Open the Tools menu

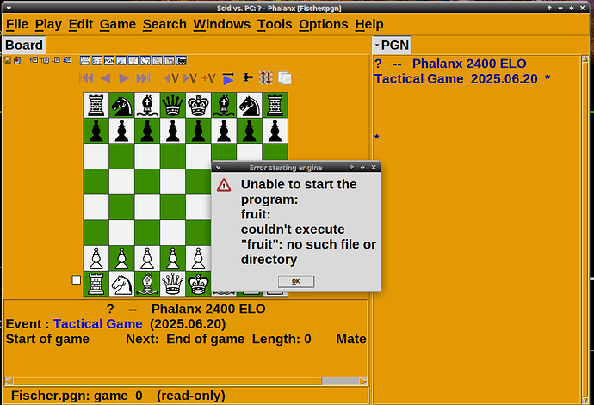(x=275, y=25)
